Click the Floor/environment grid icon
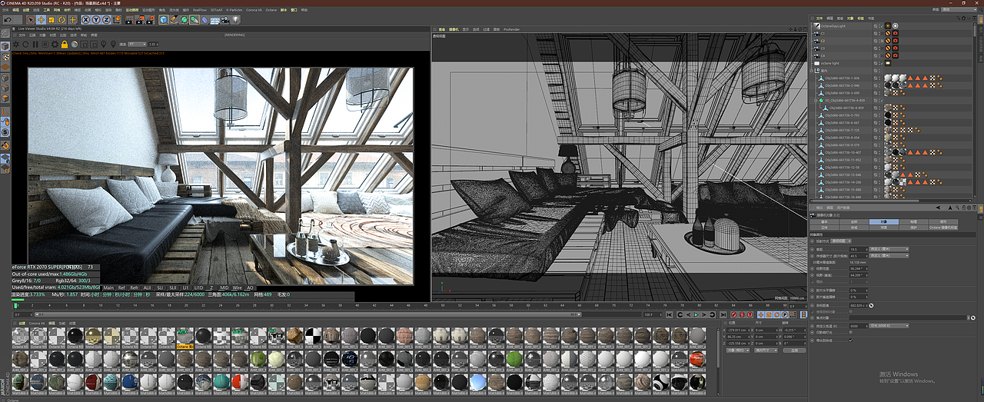The image size is (984, 402). click(x=214, y=19)
